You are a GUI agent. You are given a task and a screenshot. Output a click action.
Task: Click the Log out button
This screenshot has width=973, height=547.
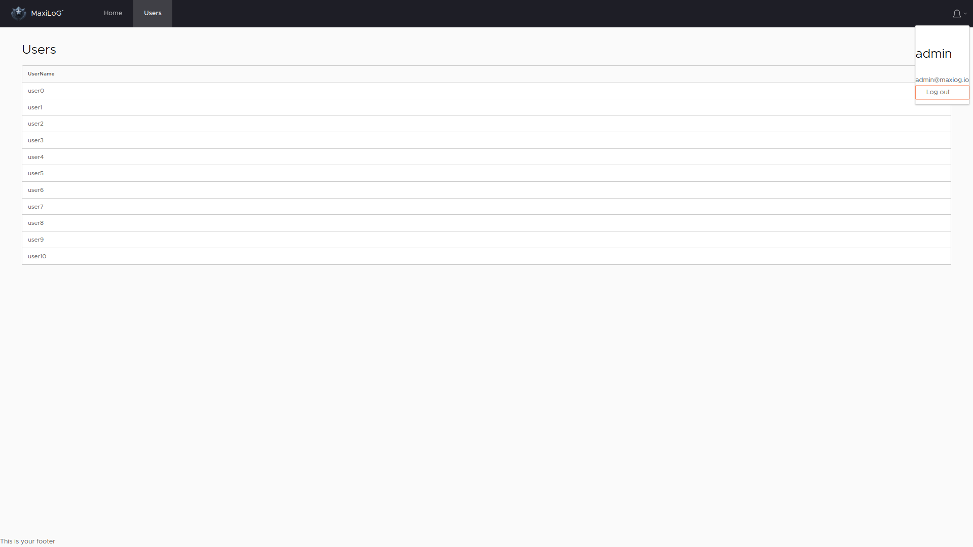[942, 92]
